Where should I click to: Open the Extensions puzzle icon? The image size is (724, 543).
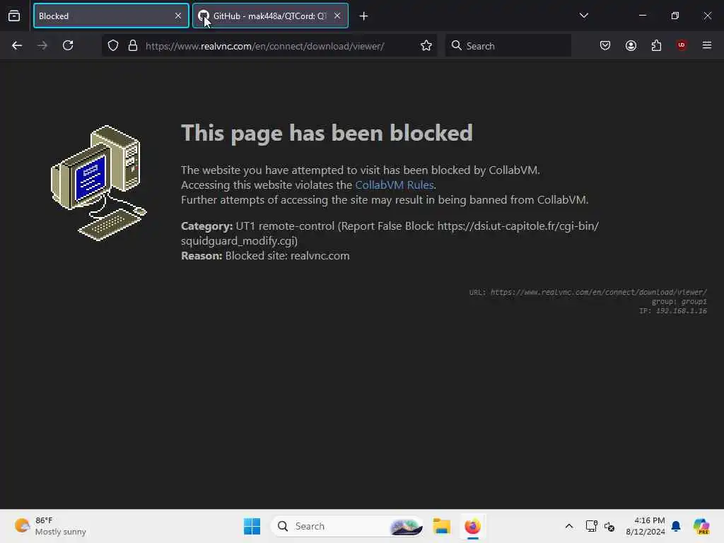pyautogui.click(x=656, y=46)
